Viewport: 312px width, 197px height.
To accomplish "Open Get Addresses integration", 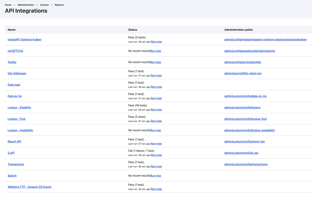I will coord(17,73).
